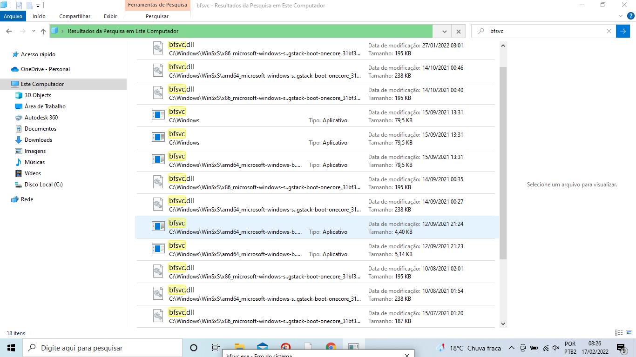Clear the bfsvc search text
The height and width of the screenshot is (357, 636).
tap(609, 31)
